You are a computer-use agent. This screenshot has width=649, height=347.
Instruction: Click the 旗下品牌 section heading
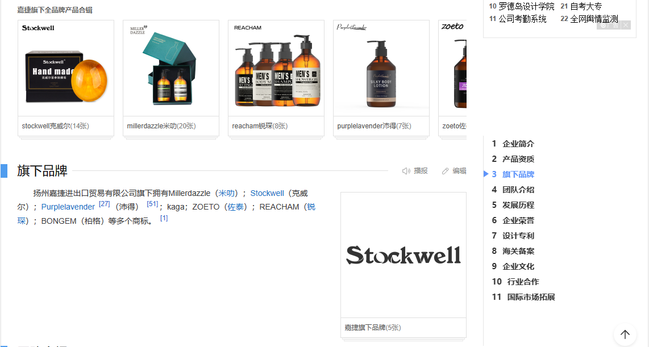(42, 171)
